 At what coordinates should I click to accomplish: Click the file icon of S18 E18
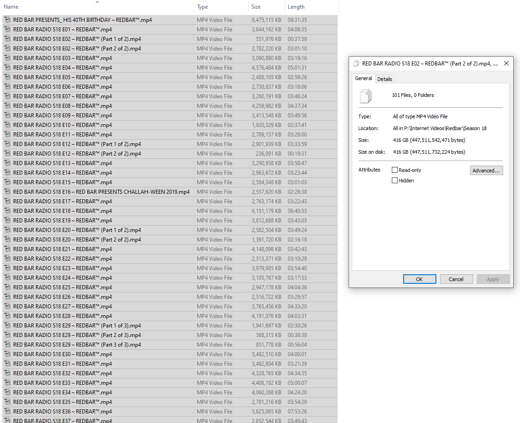coord(7,211)
